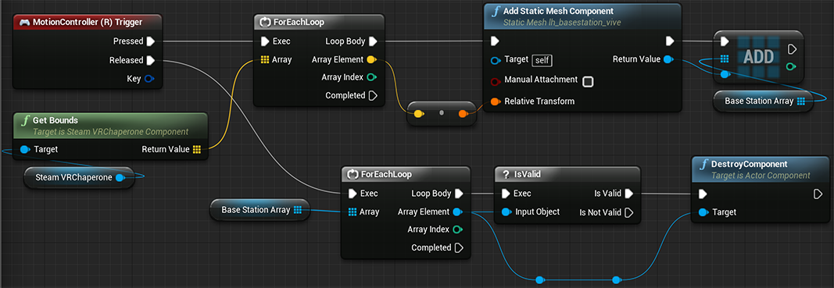Select the MotionController (R) Trigger header
This screenshot has height=288, width=834.
click(88, 23)
